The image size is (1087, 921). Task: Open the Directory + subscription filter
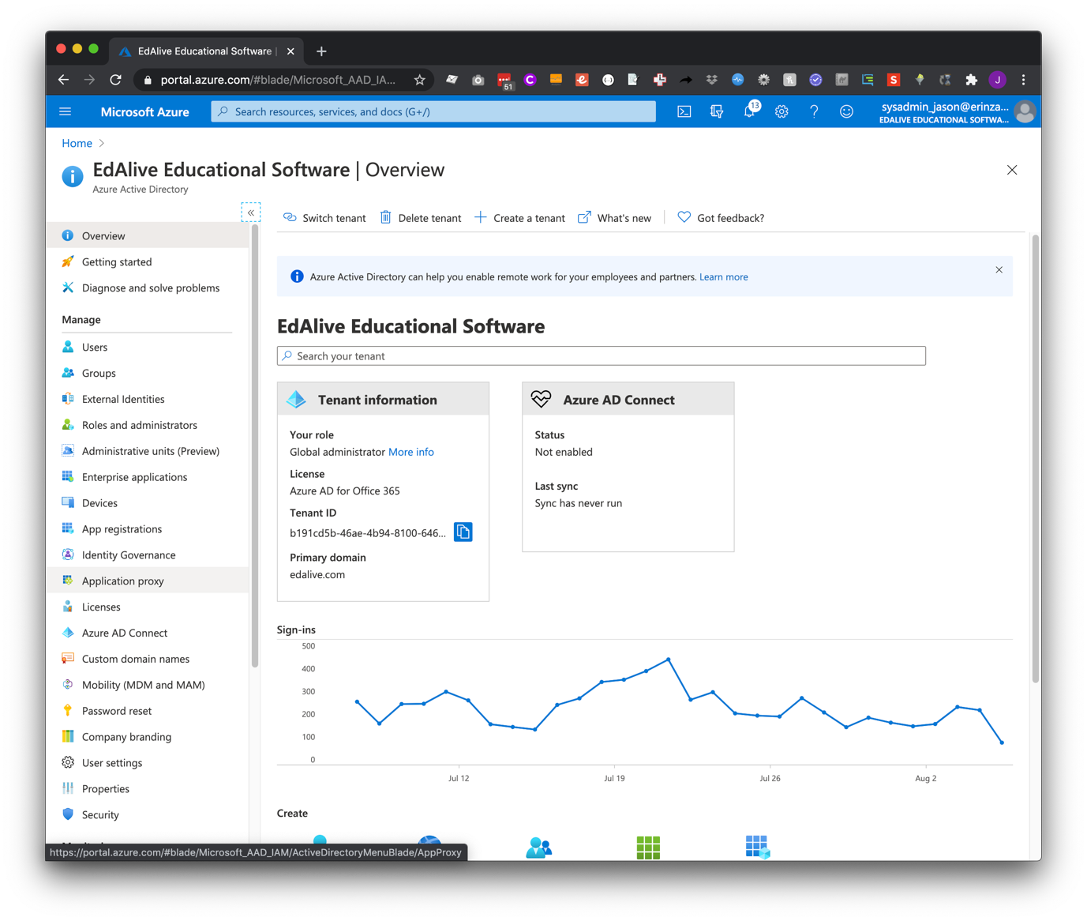[x=717, y=111]
